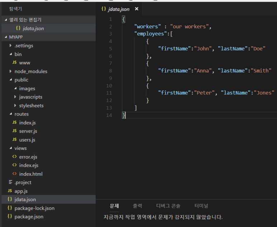The image size is (277, 227).
Task: Click the braces icon beside package-lock.json
Action: pos(10,208)
